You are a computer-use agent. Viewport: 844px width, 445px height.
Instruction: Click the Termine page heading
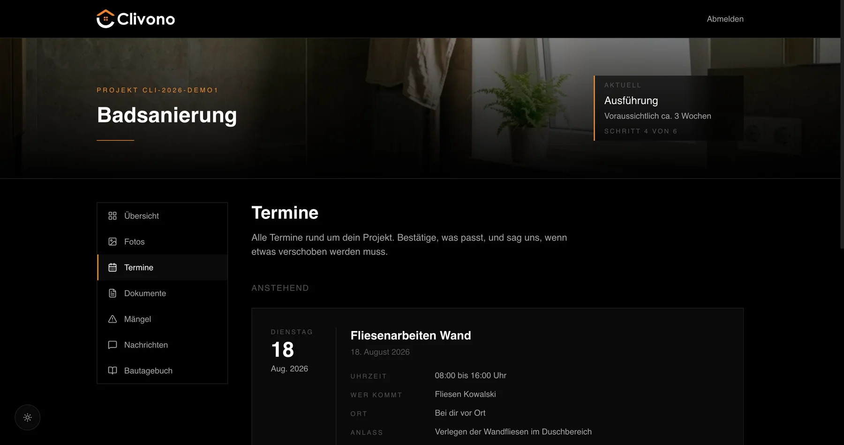(x=285, y=213)
